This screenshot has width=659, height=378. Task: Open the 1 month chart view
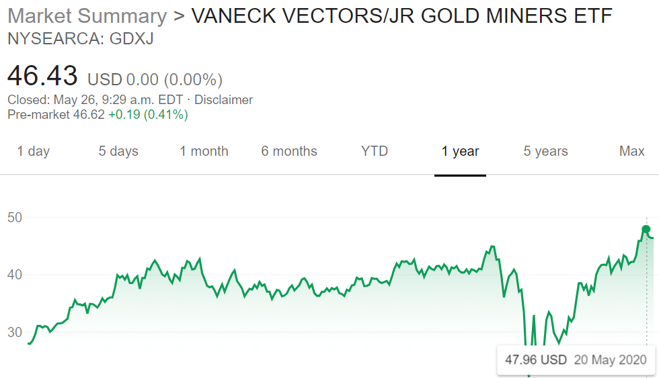pyautogui.click(x=204, y=151)
